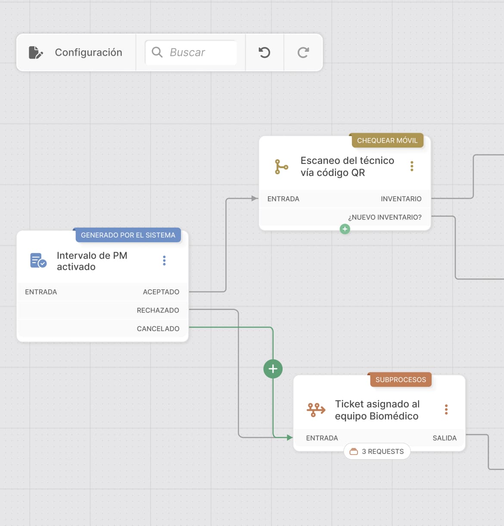
Task: Redo the last change
Action: [303, 52]
